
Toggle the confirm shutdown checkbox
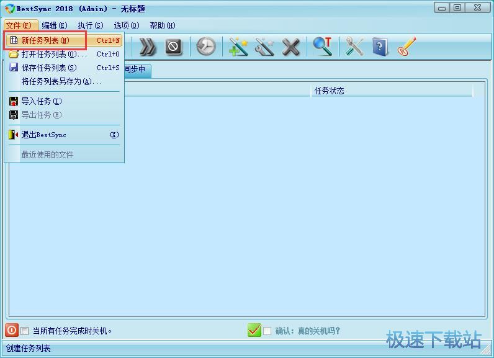tap(267, 331)
